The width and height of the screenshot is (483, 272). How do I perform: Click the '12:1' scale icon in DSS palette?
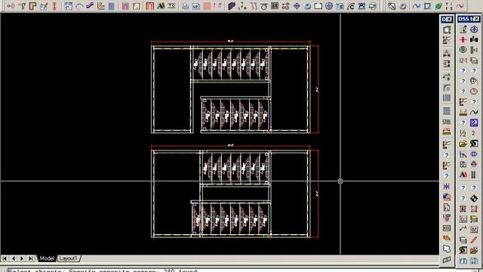pyautogui.click(x=463, y=60)
